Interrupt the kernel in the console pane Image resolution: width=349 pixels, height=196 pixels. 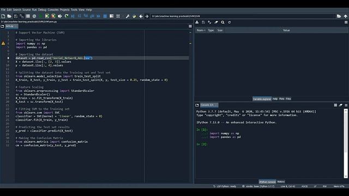point(335,105)
